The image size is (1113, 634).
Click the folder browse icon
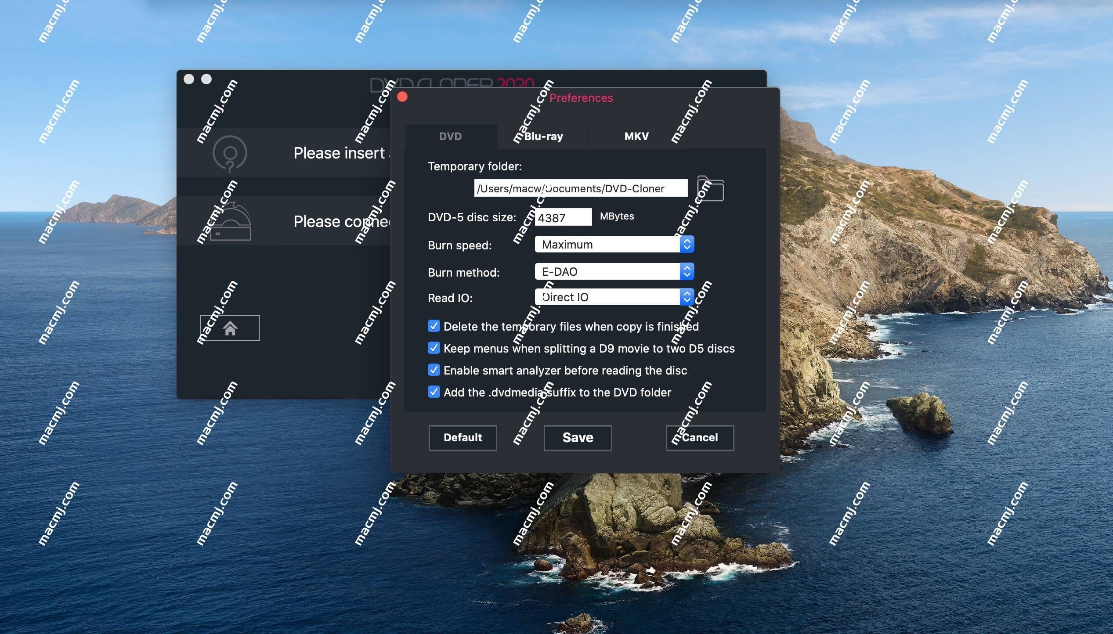[709, 189]
